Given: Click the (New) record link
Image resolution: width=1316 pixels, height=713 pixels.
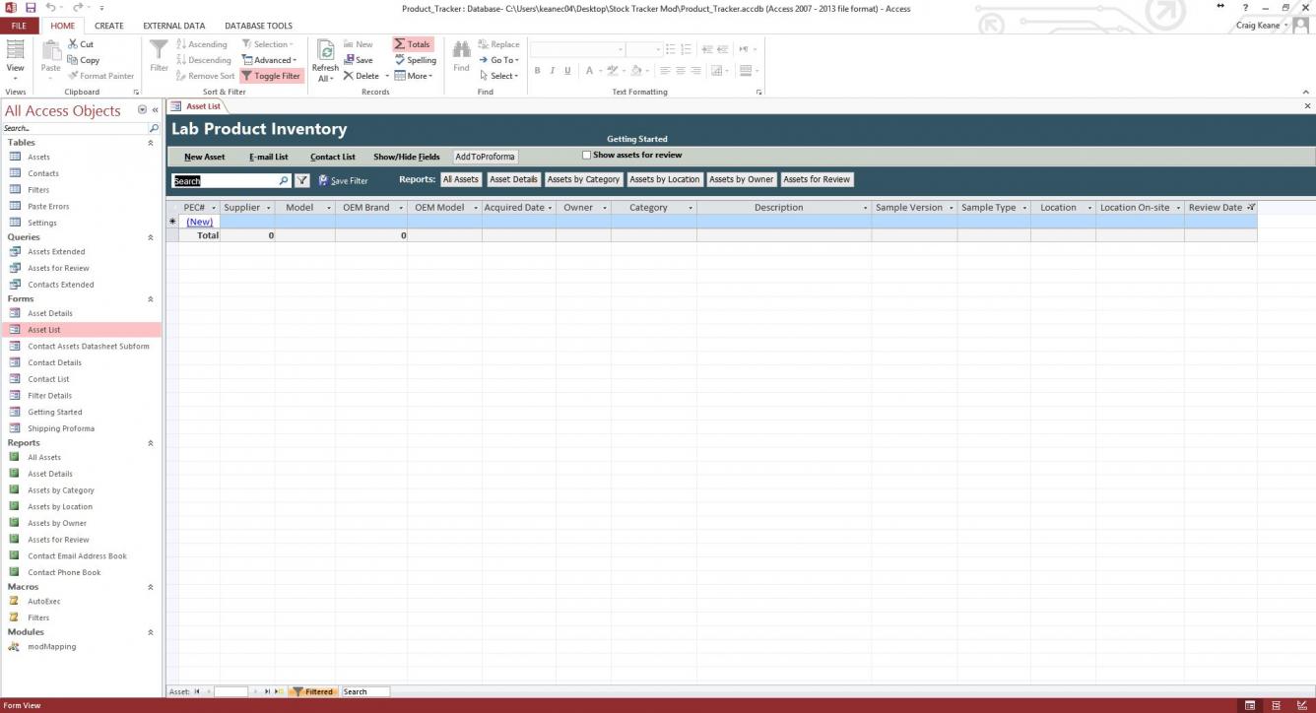Looking at the screenshot, I should 199,222.
